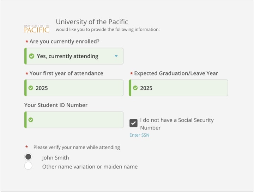Click green checkmark in Student ID field

[31, 120]
